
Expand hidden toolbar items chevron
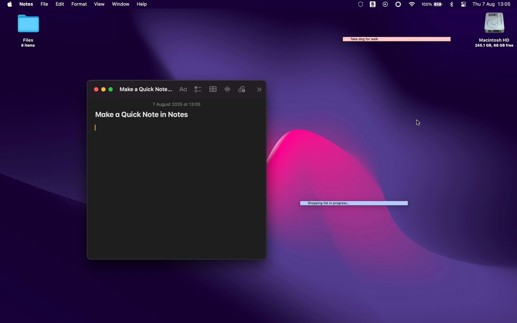click(259, 89)
